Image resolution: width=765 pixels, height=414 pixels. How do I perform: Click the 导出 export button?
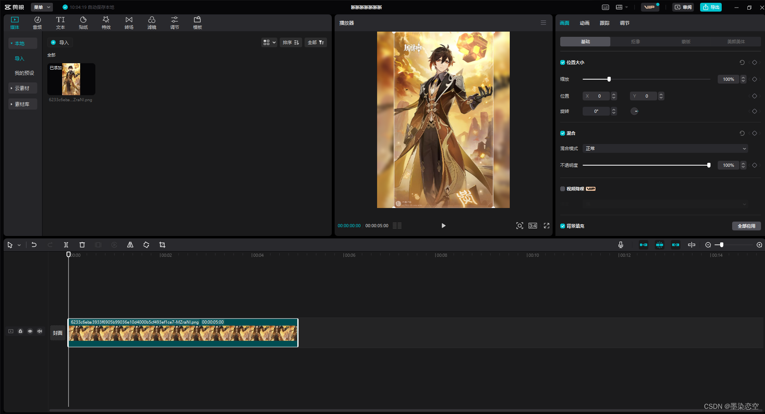coord(711,7)
